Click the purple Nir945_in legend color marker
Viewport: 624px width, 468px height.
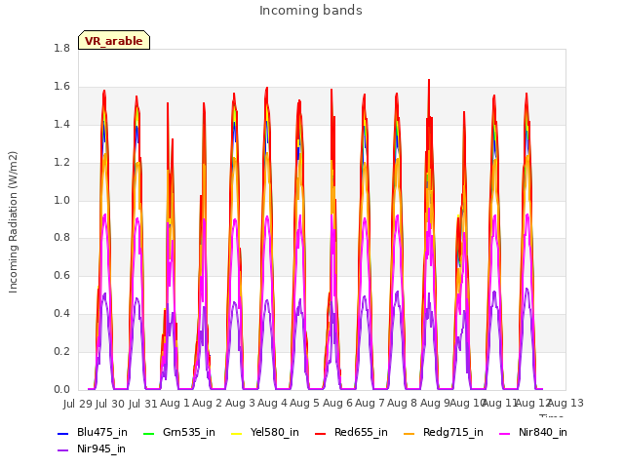tap(63, 450)
